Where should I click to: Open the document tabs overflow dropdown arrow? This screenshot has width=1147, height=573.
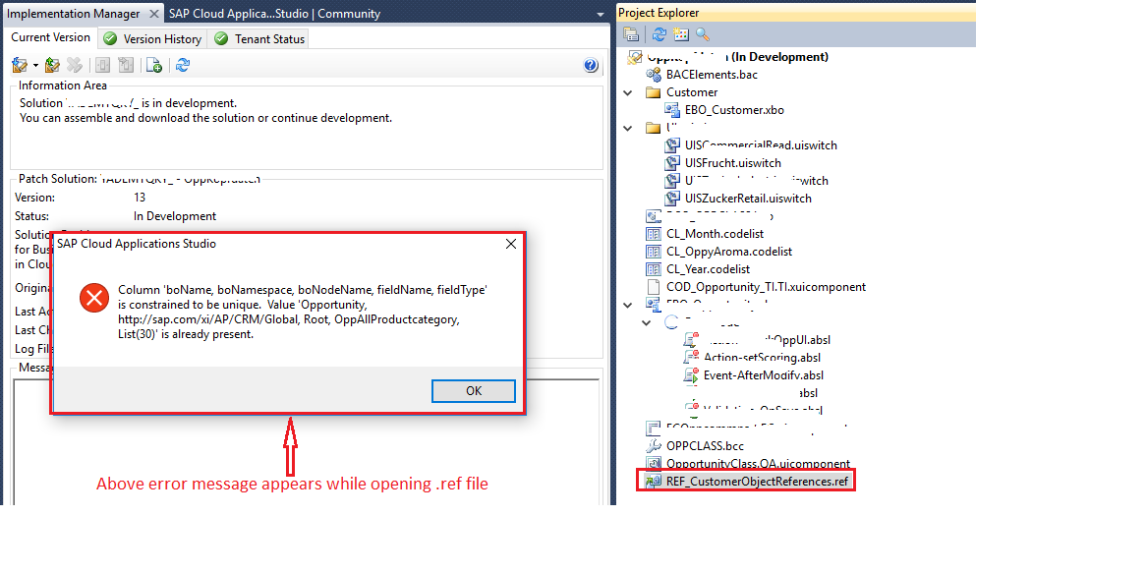coord(600,15)
